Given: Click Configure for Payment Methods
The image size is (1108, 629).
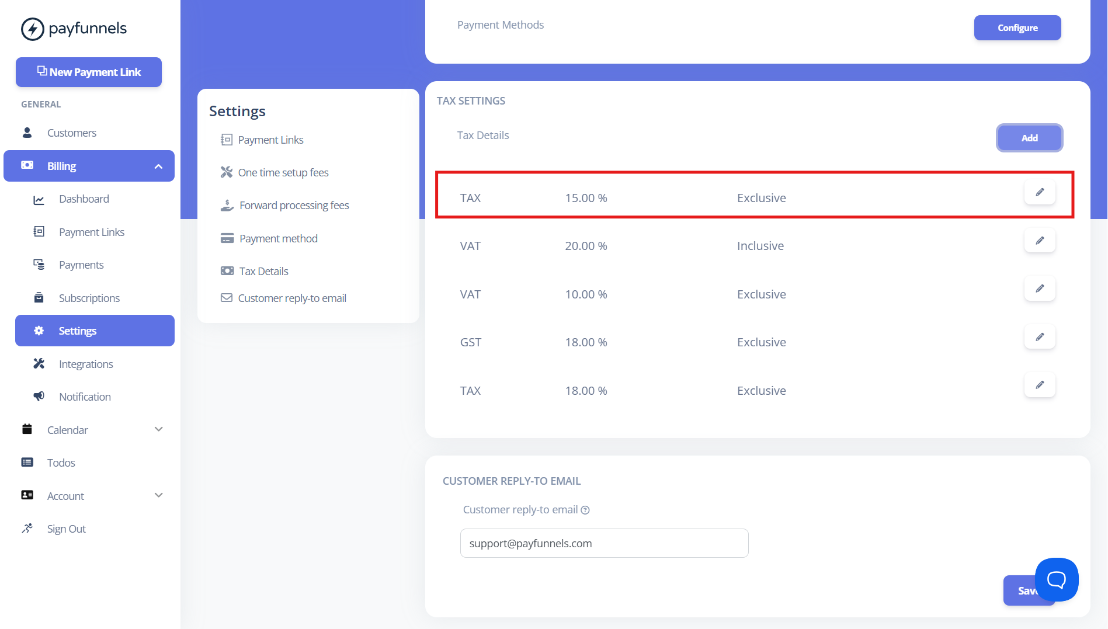Looking at the screenshot, I should point(1017,27).
